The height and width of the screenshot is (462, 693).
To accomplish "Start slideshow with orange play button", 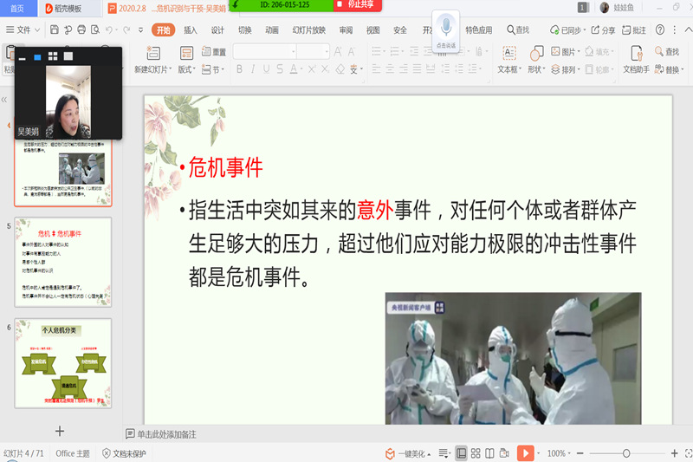I will (526, 453).
